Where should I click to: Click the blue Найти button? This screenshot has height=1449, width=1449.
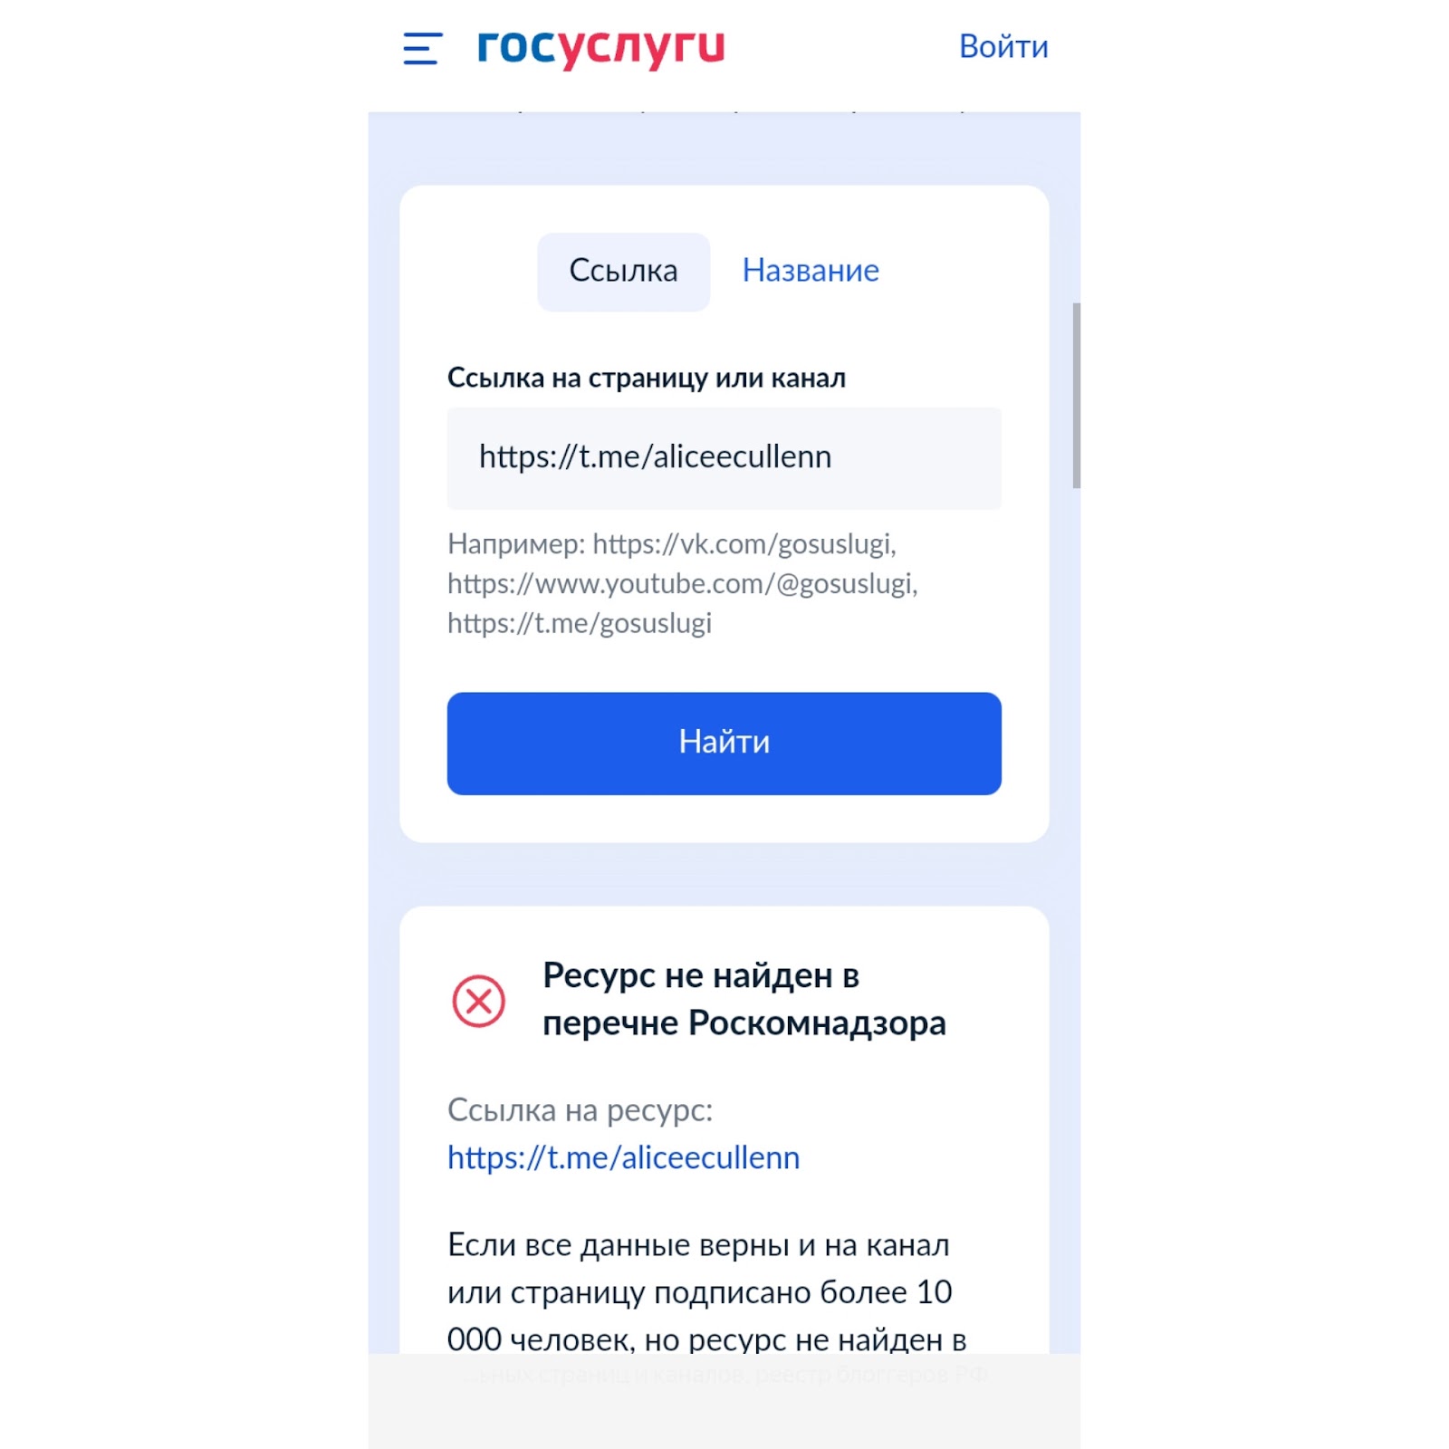(x=724, y=744)
